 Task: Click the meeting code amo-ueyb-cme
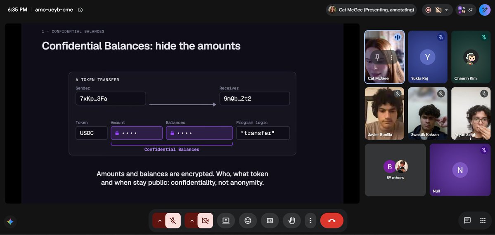point(54,10)
